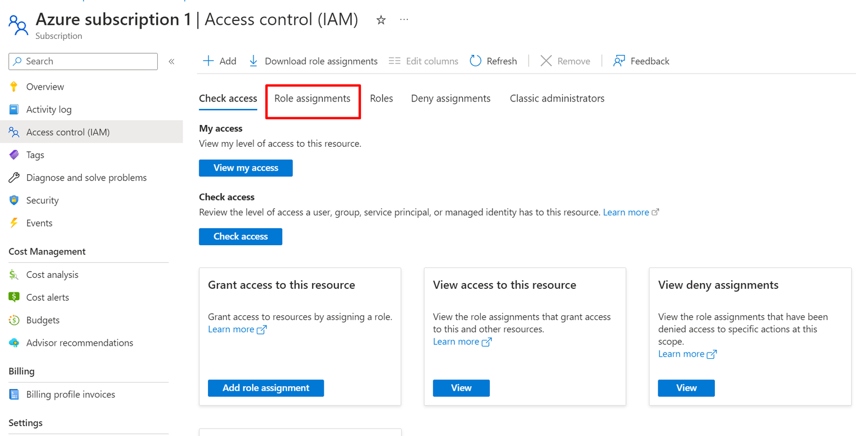Switch to the Role assignments tab

point(312,99)
